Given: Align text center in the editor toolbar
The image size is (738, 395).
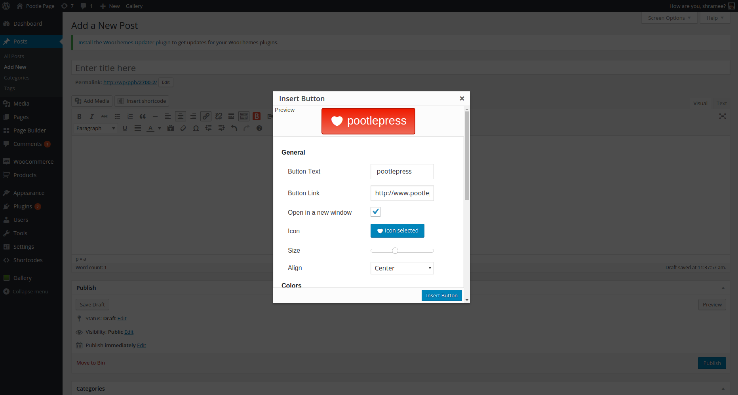Looking at the screenshot, I should pyautogui.click(x=181, y=116).
